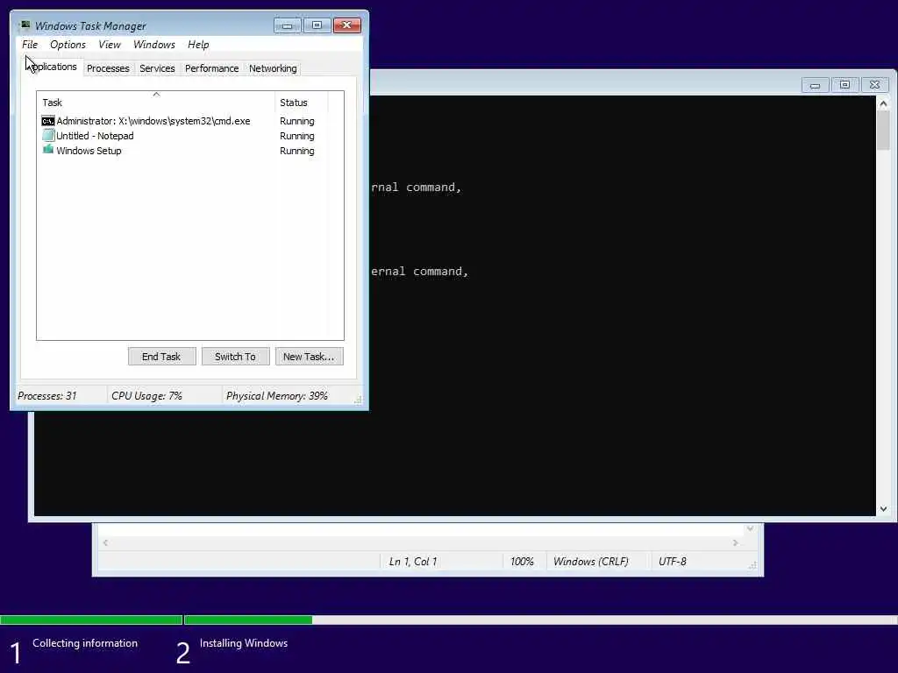
Task: Sort by the Task column header
Action: pyautogui.click(x=156, y=103)
